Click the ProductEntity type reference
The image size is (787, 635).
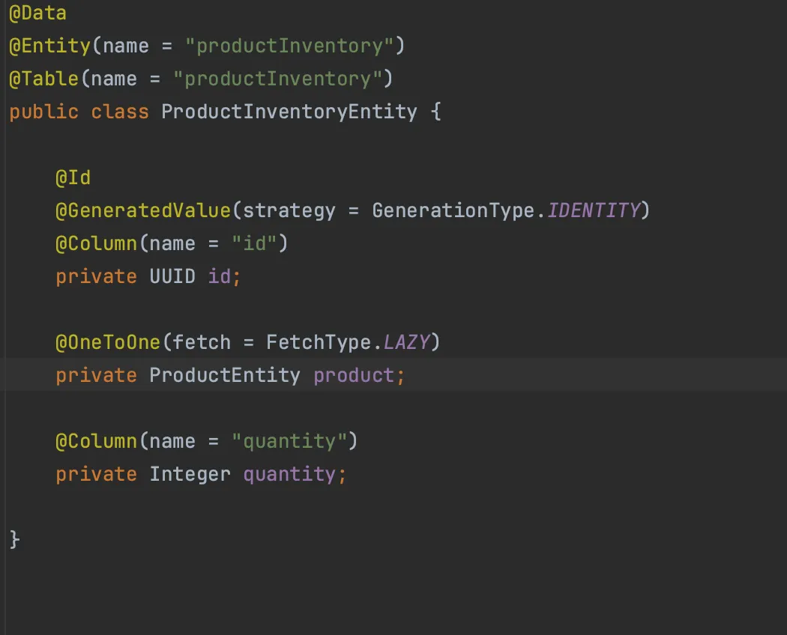point(224,375)
